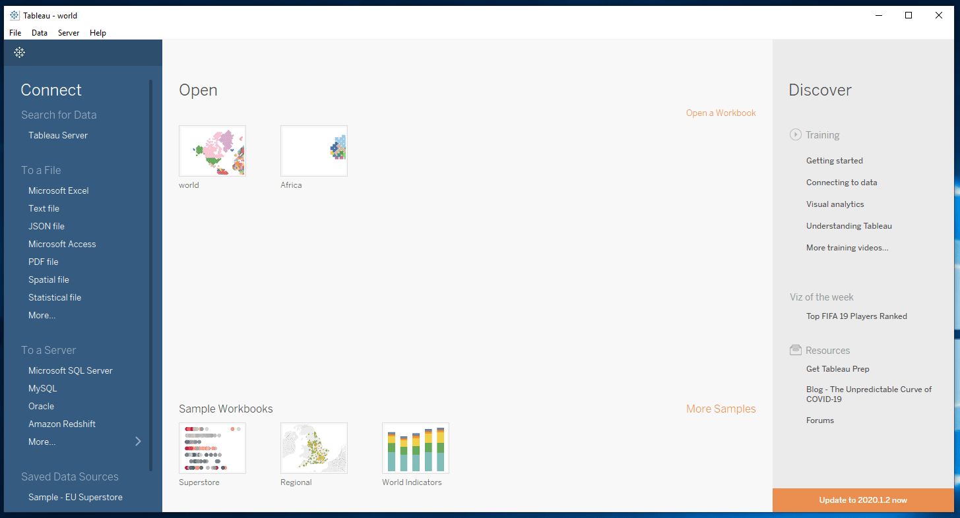
Task: Connect to MySQL server
Action: point(43,388)
